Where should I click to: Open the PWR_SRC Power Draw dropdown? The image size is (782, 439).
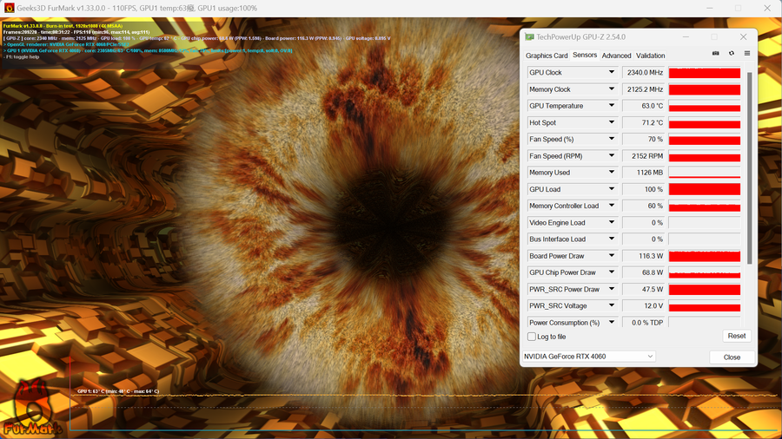612,289
